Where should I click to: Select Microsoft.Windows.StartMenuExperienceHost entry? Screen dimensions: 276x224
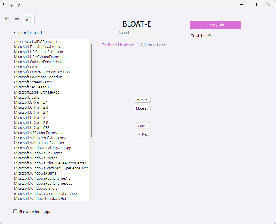pos(51,168)
